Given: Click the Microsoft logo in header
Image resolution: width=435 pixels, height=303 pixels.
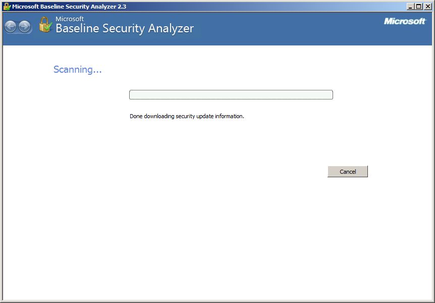Looking at the screenshot, I should (405, 21).
